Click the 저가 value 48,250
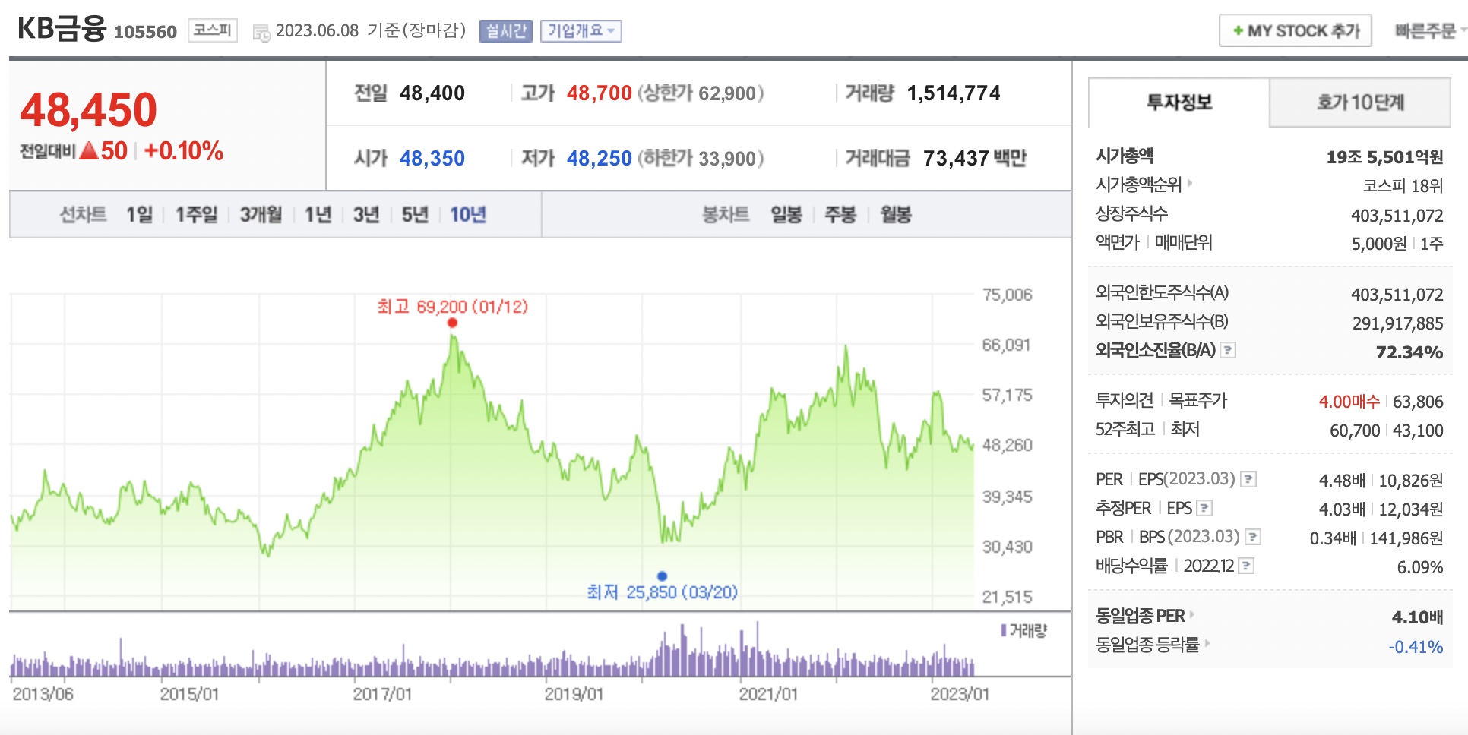The height and width of the screenshot is (735, 1468). click(x=600, y=159)
